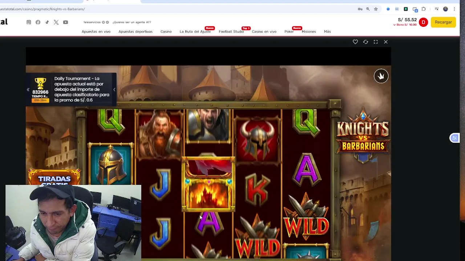Viewport: 465px width, 261px height.
Task: Click the browser address bar URL
Action: [42, 9]
